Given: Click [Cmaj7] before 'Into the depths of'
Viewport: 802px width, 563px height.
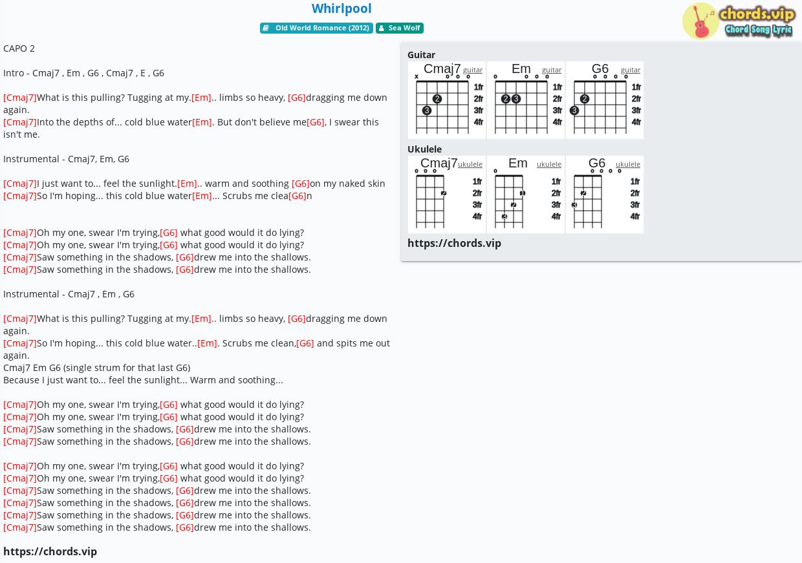Looking at the screenshot, I should tap(20, 122).
